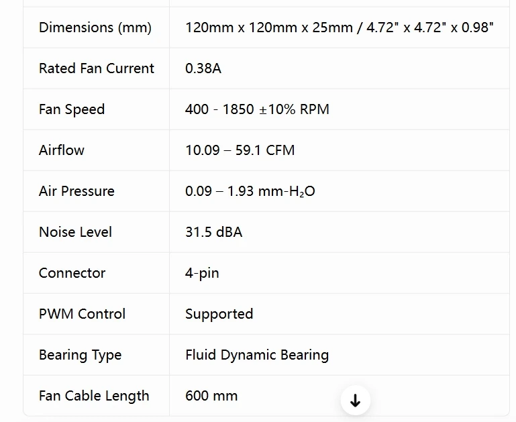Select the Dimensions (mm) label cell
Image resolution: width=516 pixels, height=422 pixels.
(x=95, y=28)
